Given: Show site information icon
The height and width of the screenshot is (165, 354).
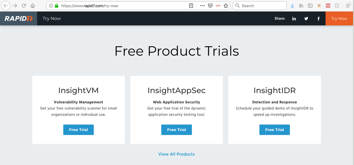Looking at the screenshot, I should click(x=51, y=6).
